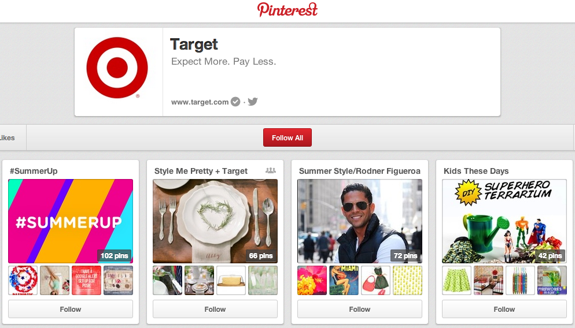Switch to the Likes tab
The width and height of the screenshot is (575, 328).
coord(8,137)
